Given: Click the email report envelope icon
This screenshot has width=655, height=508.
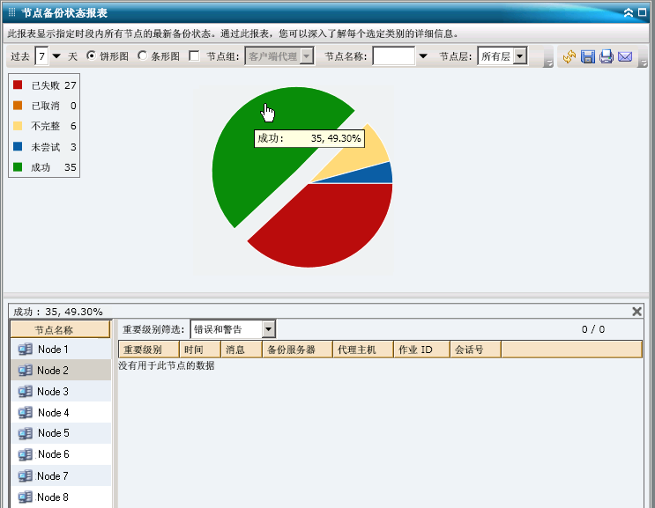Looking at the screenshot, I should (x=625, y=56).
